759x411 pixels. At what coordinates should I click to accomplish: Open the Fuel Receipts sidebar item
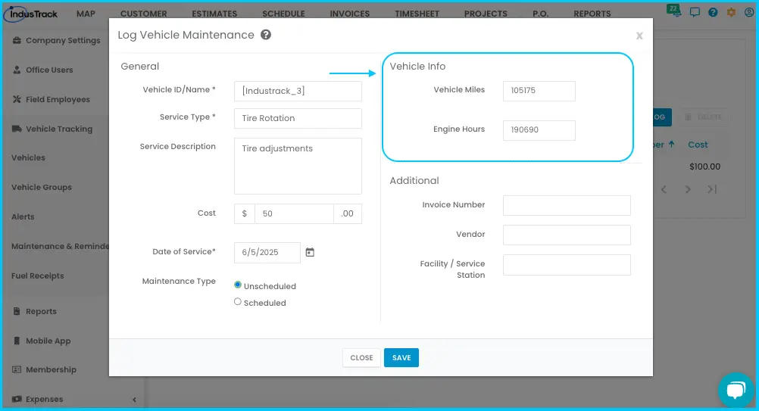click(38, 276)
